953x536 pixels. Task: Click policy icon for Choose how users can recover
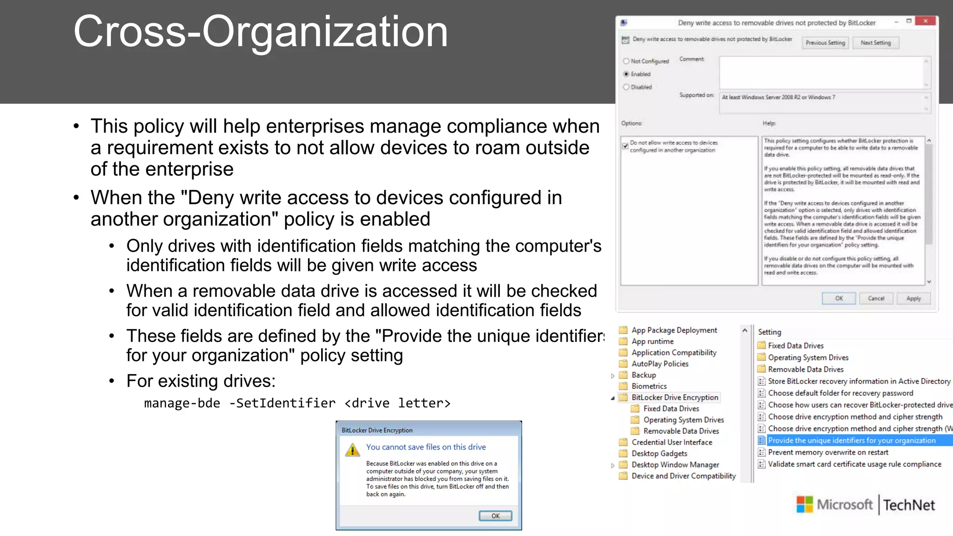(762, 405)
